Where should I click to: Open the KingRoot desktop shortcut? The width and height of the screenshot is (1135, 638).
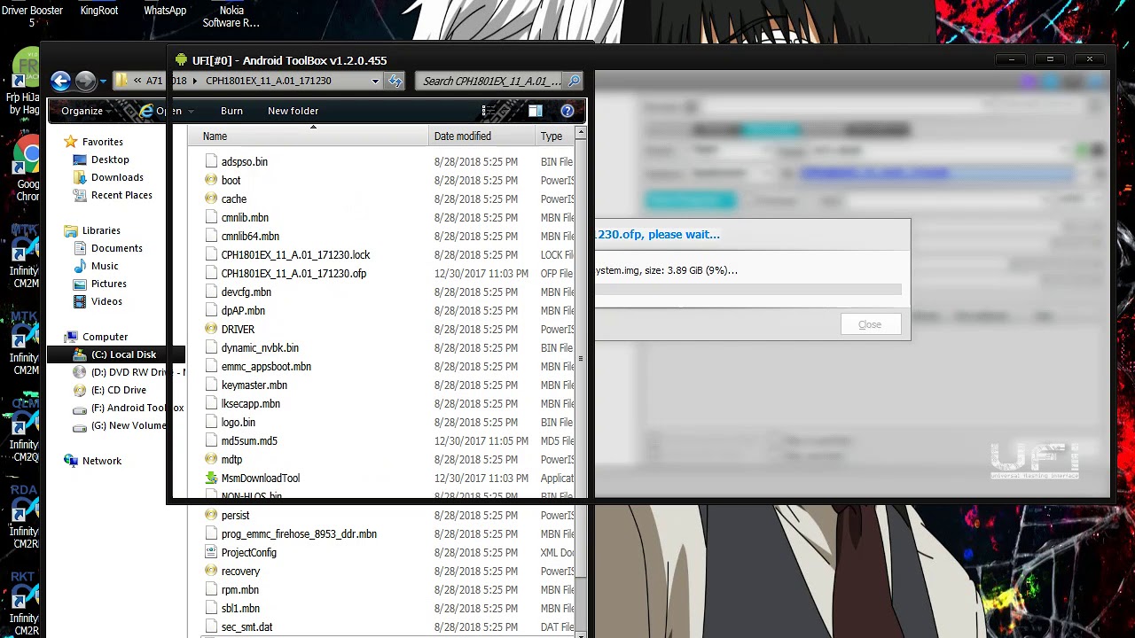pos(99,11)
